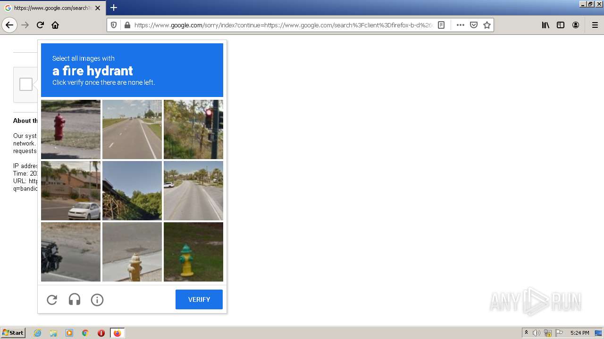Minimize the Firefox window
The height and width of the screenshot is (339, 604).
coord(583,4)
